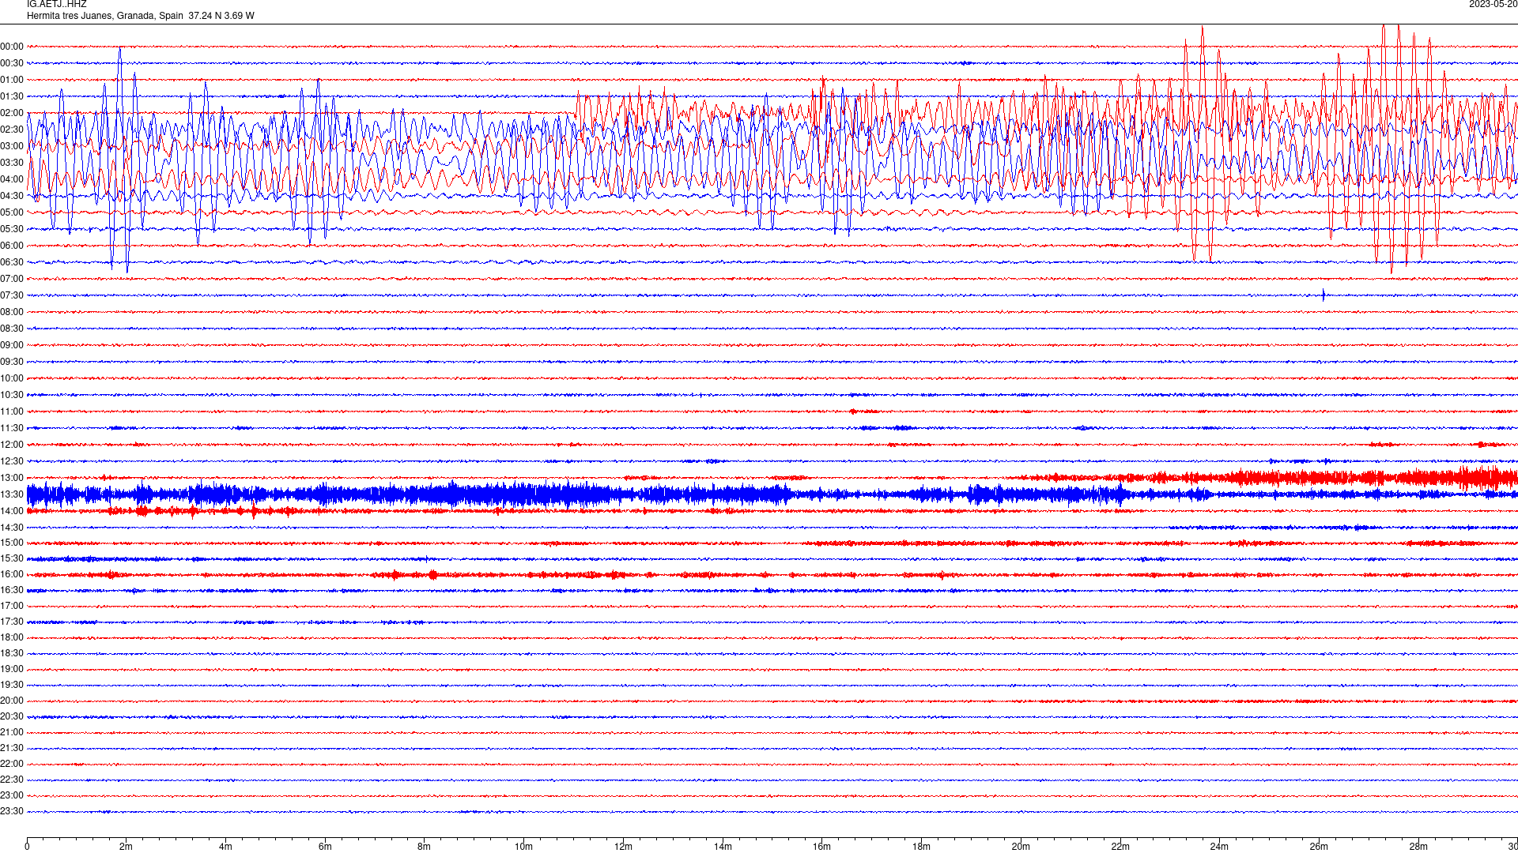Select the 06:30 trace time label

point(12,262)
